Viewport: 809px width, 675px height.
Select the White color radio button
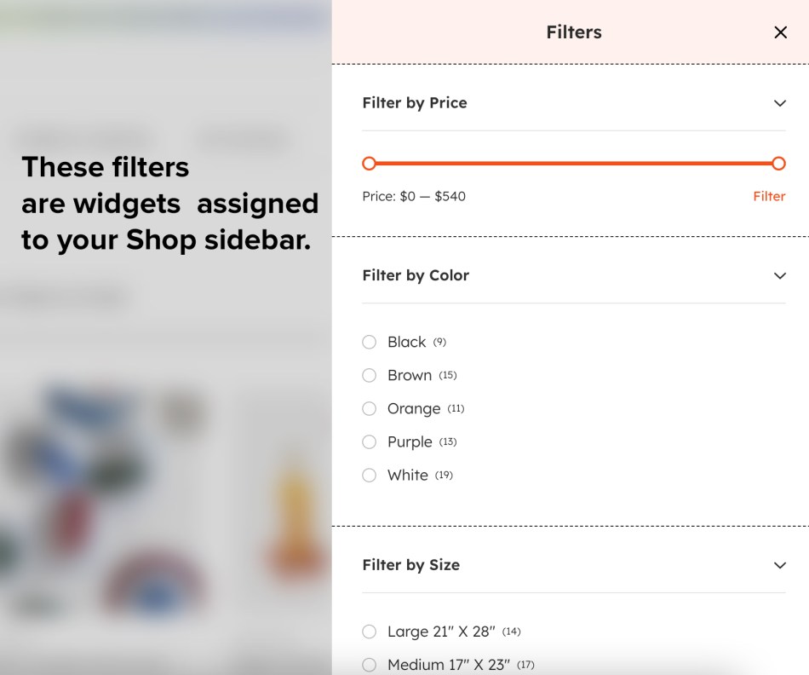pyautogui.click(x=369, y=475)
